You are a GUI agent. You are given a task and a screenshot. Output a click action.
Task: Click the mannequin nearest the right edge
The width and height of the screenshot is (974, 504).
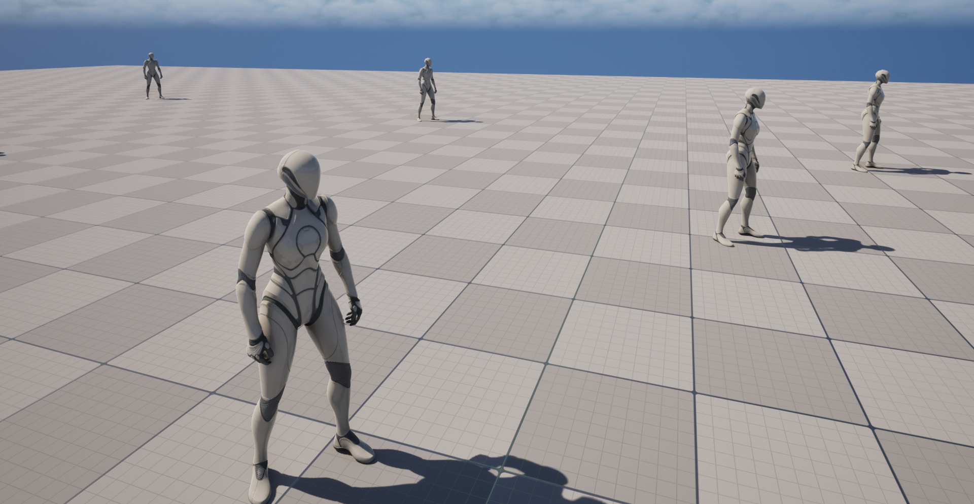pyautogui.click(x=872, y=121)
